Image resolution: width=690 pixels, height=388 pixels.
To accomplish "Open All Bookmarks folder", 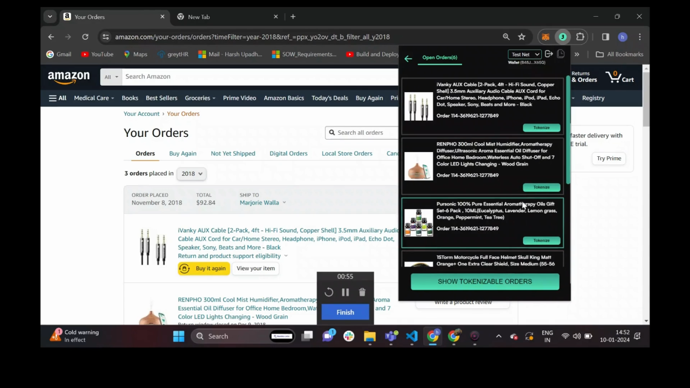I will point(619,54).
